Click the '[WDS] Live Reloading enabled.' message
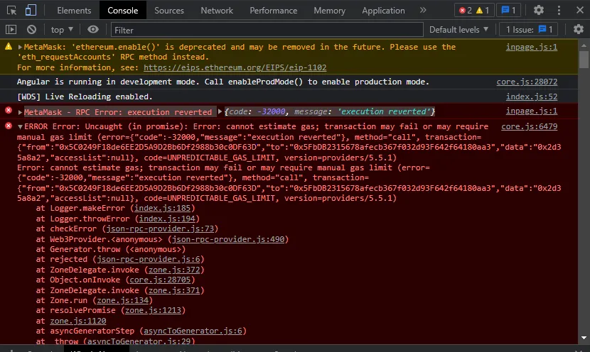Screen dimensions: 590x352 [85, 97]
